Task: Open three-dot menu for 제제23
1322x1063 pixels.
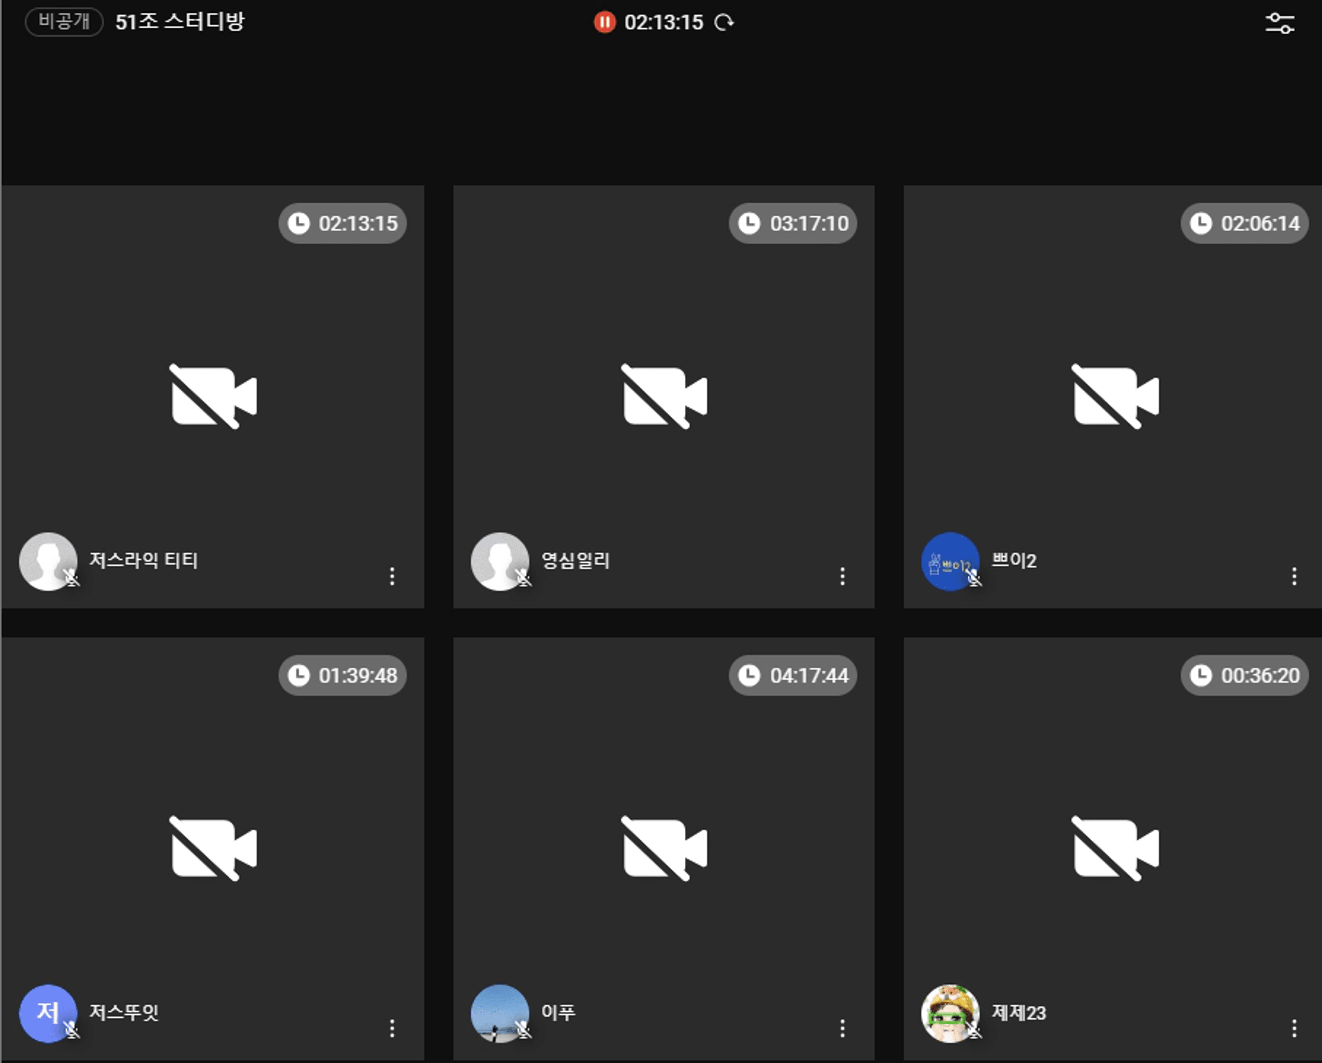Action: [1294, 1028]
